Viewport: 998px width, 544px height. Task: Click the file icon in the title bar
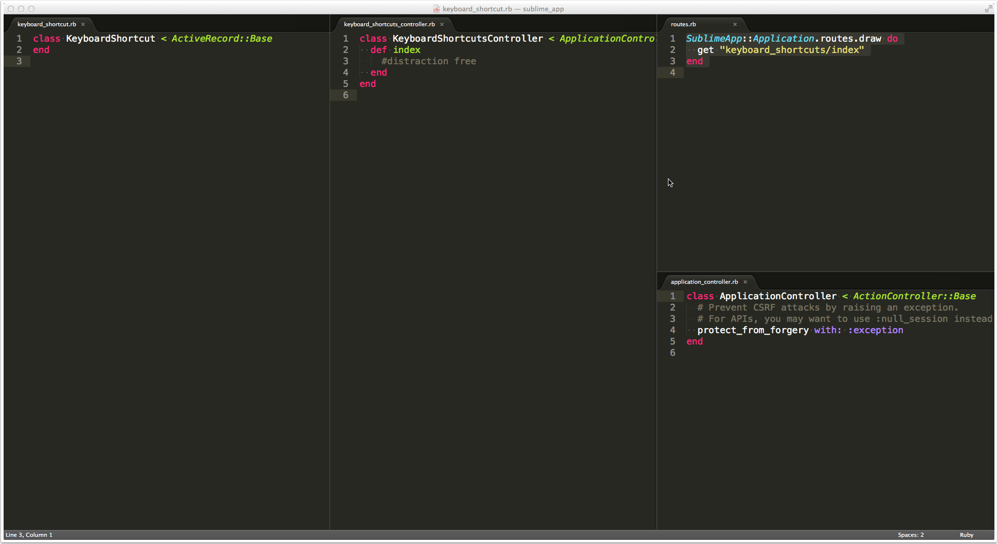click(x=436, y=9)
